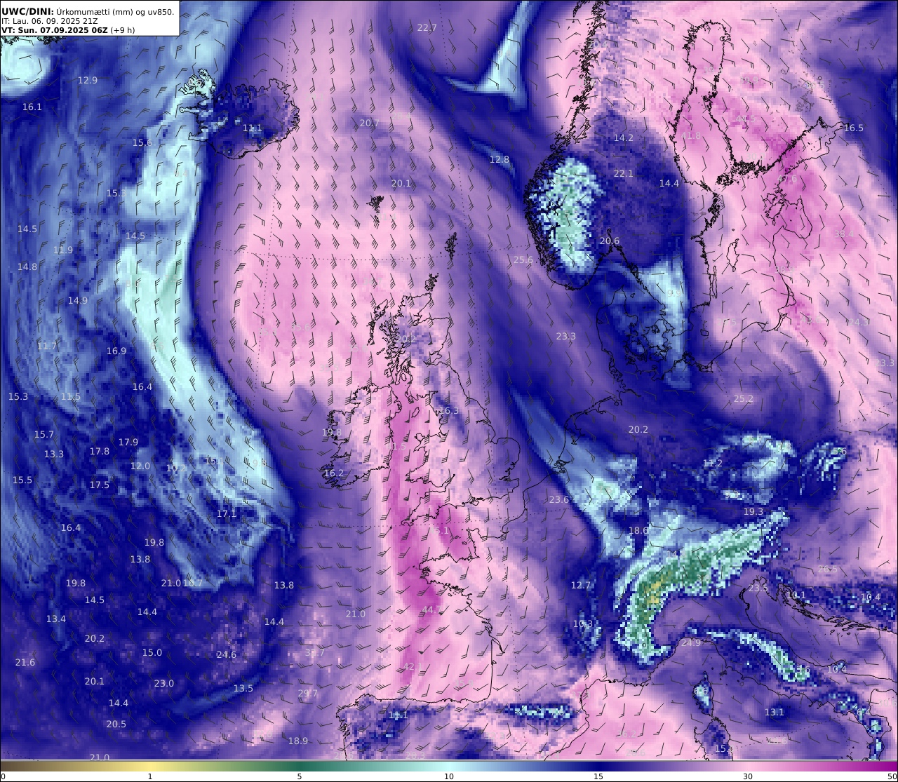Screen dimensions: 898x782
Task: Click the map value "11.7"
Action: point(47,346)
